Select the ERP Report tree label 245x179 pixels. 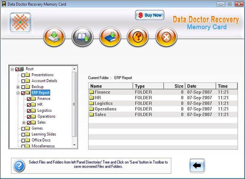[x=41, y=93]
